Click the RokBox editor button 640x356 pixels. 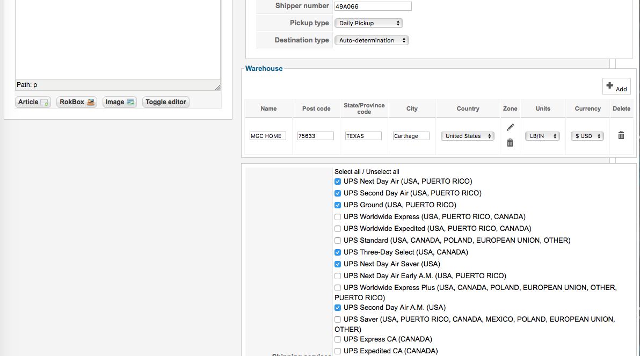pyautogui.click(x=77, y=102)
